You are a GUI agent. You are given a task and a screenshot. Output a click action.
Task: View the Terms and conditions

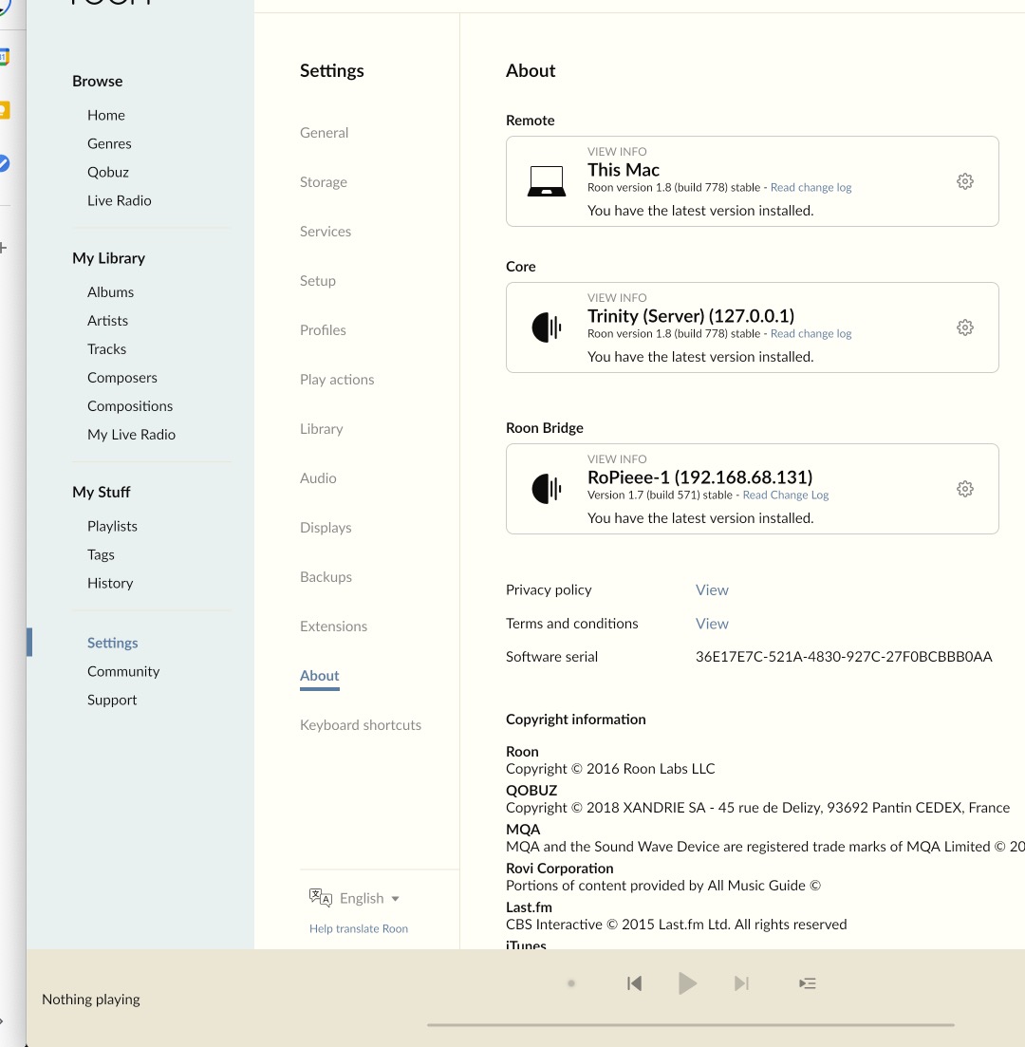(x=712, y=624)
